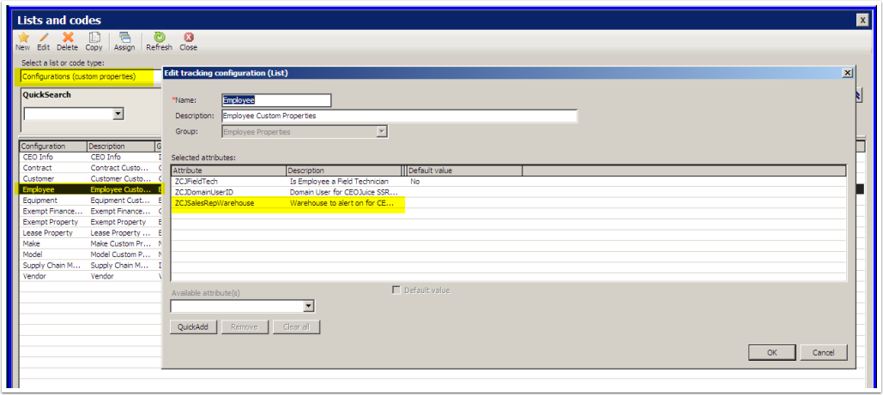Select the Make configuration row
Viewport: 883px width, 395px height.
[x=91, y=243]
